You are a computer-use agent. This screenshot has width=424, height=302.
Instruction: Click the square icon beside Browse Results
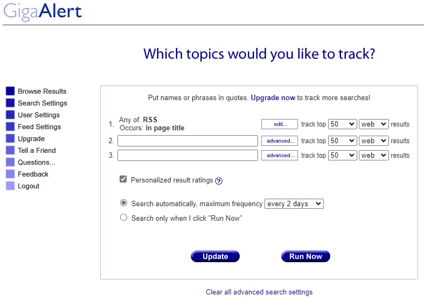[10, 91]
